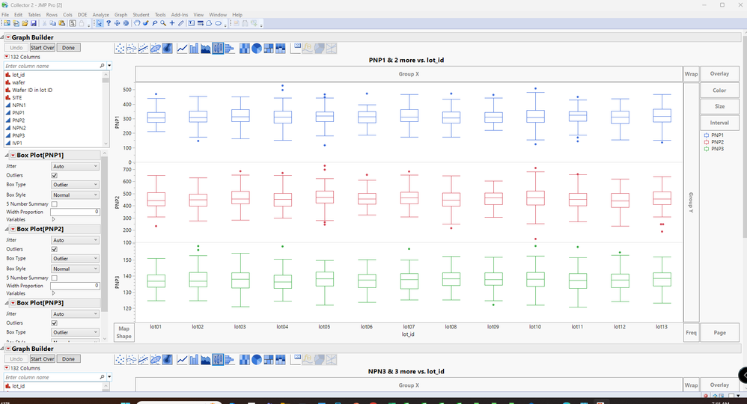Choose the Mosaic element in first Graph Builder
The width and height of the screenshot is (747, 404).
point(280,48)
